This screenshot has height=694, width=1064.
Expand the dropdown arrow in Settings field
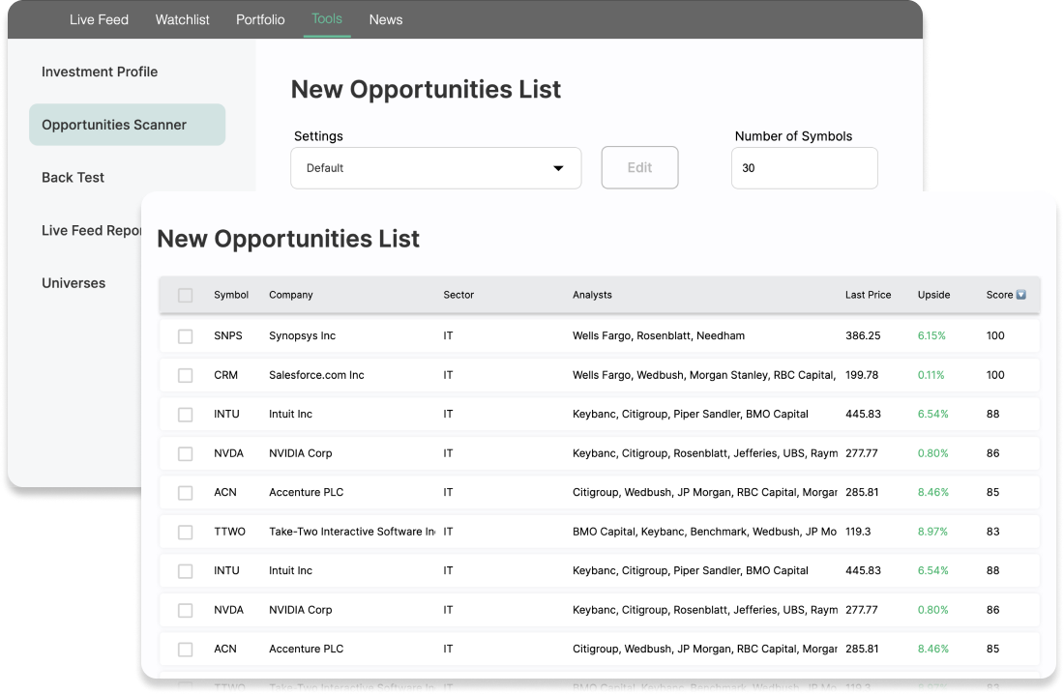point(558,168)
